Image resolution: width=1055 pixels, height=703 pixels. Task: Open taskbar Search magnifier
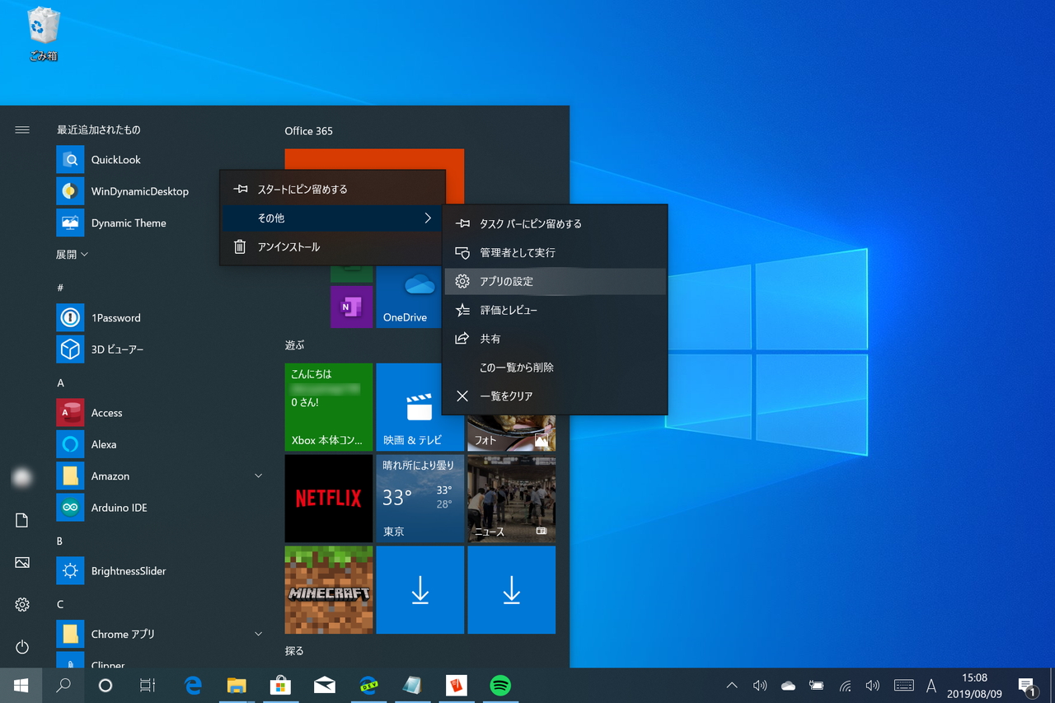tap(63, 686)
